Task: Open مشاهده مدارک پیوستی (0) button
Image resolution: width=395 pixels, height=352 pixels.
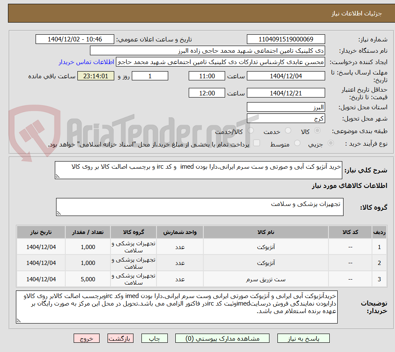Action: pyautogui.click(x=222, y=338)
